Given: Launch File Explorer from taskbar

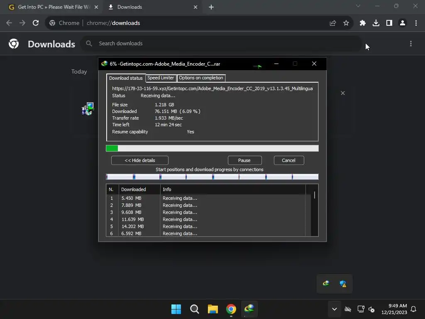Looking at the screenshot, I should (x=213, y=309).
